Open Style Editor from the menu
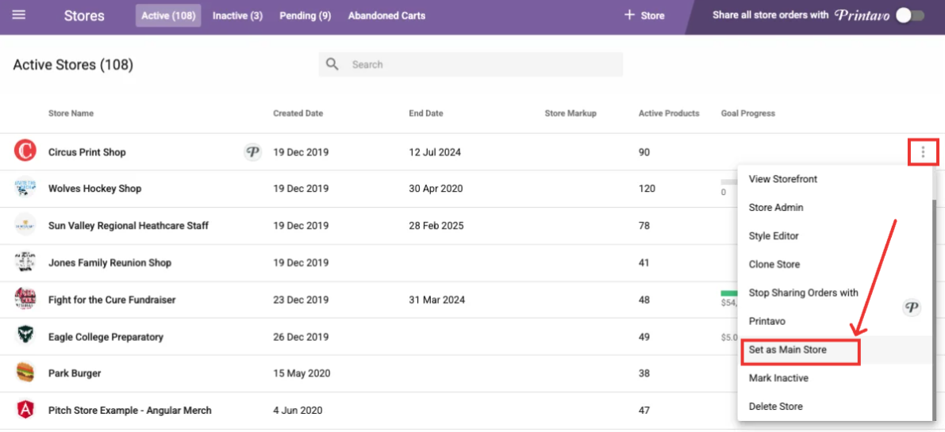The height and width of the screenshot is (432, 945). tap(835, 236)
